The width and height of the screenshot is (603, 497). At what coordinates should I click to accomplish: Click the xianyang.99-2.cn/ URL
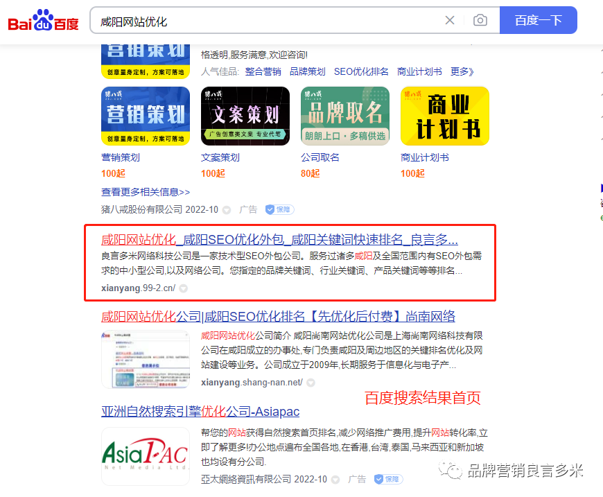[x=139, y=288]
